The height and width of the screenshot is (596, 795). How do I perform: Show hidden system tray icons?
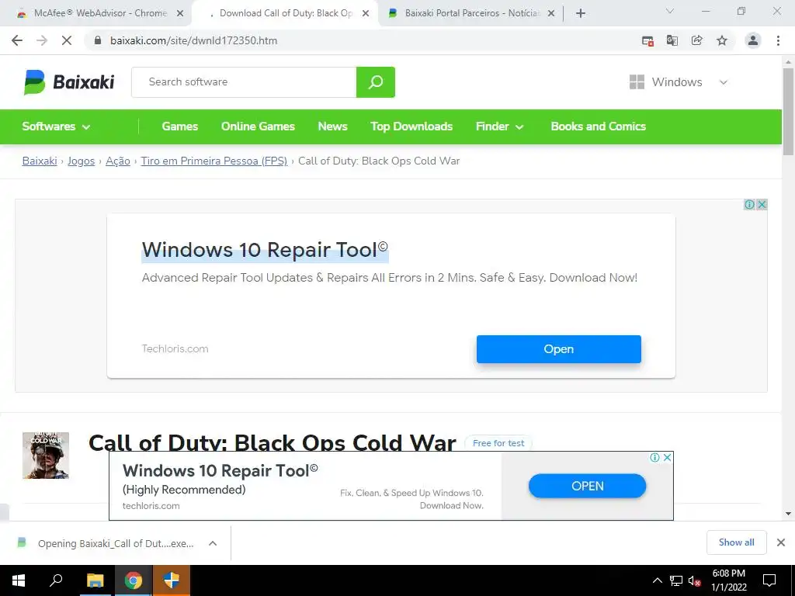pyautogui.click(x=657, y=580)
